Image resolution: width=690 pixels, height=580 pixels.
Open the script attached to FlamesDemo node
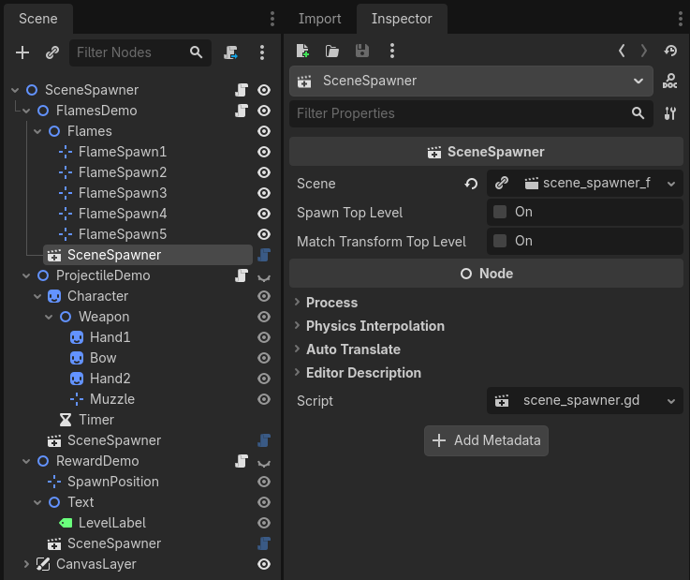242,111
